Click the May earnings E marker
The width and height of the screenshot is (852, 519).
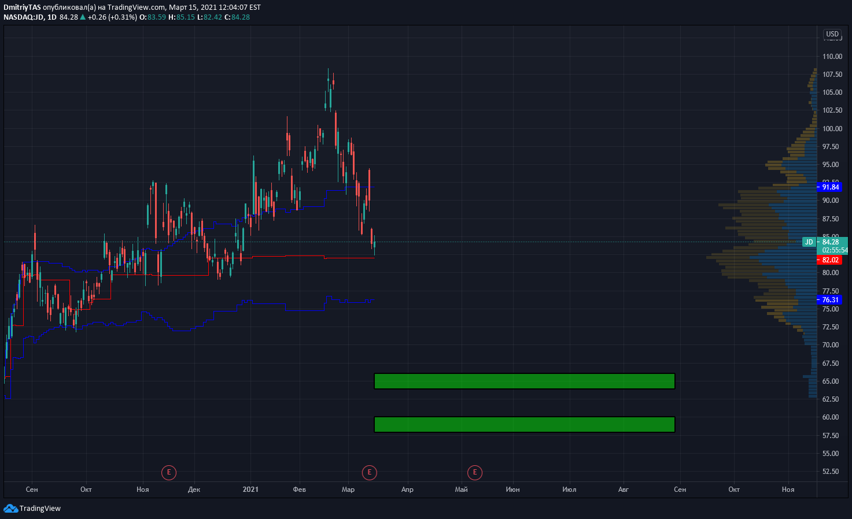475,472
